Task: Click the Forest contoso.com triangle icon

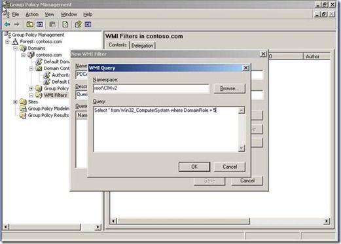Action: click(x=15, y=41)
